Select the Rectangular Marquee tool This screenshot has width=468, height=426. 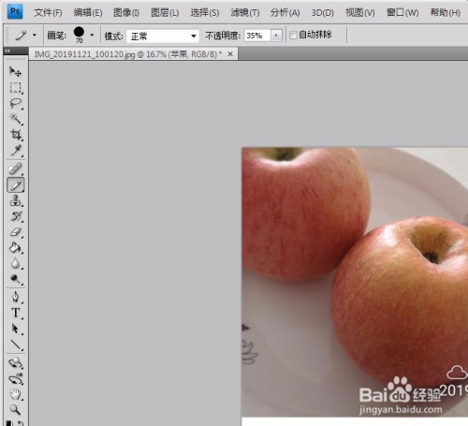[15, 88]
